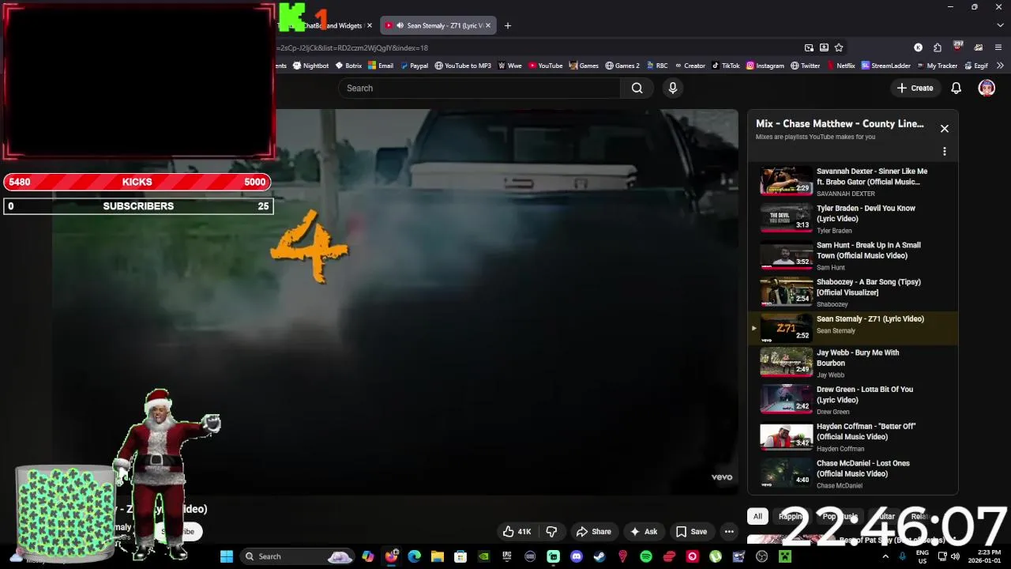Open the RBC bookmark

pyautogui.click(x=657, y=66)
